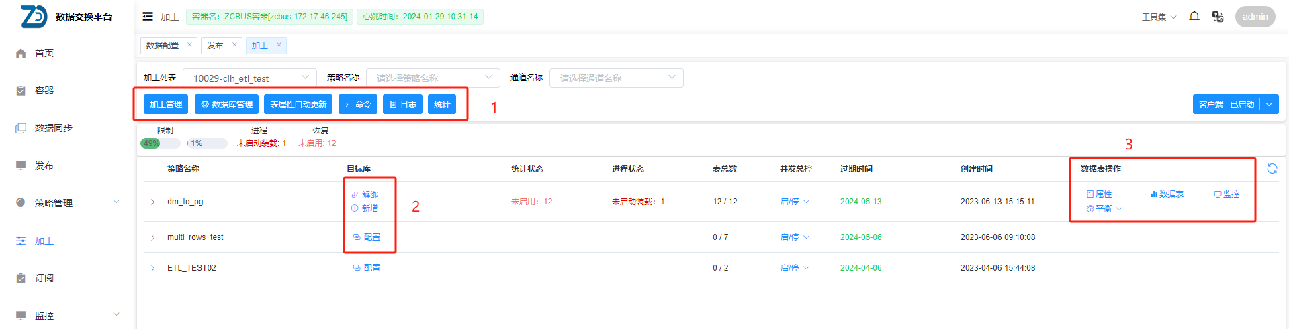Open the 策略名称 strategy name dropdown
This screenshot has height=329, width=1289.
[x=433, y=78]
